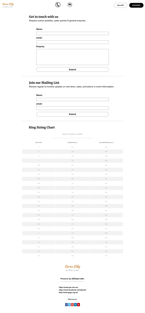
Task: Focus the email field in contact form
Action: 72,42
